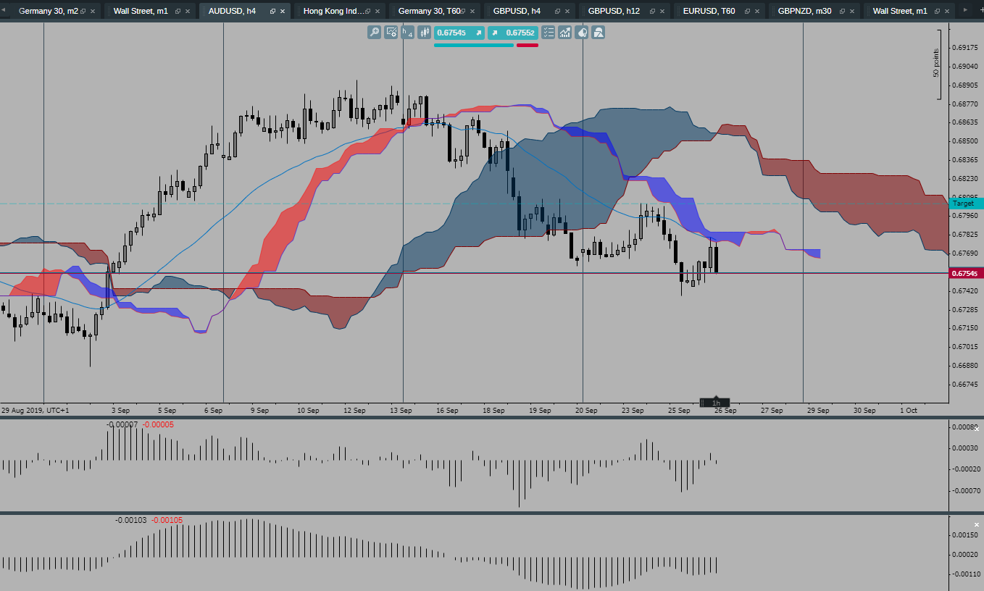Click the 0.69175 price axis label
984x591 pixels.
pyautogui.click(x=965, y=48)
